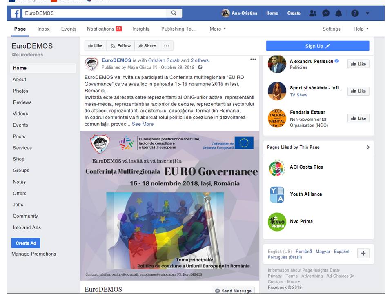The height and width of the screenshot is (294, 392).
Task: Click the Create Ad button
Action: click(x=26, y=243)
